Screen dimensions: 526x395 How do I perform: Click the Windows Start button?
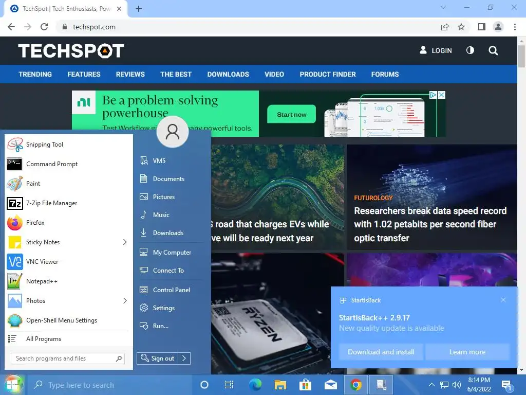[13, 385]
